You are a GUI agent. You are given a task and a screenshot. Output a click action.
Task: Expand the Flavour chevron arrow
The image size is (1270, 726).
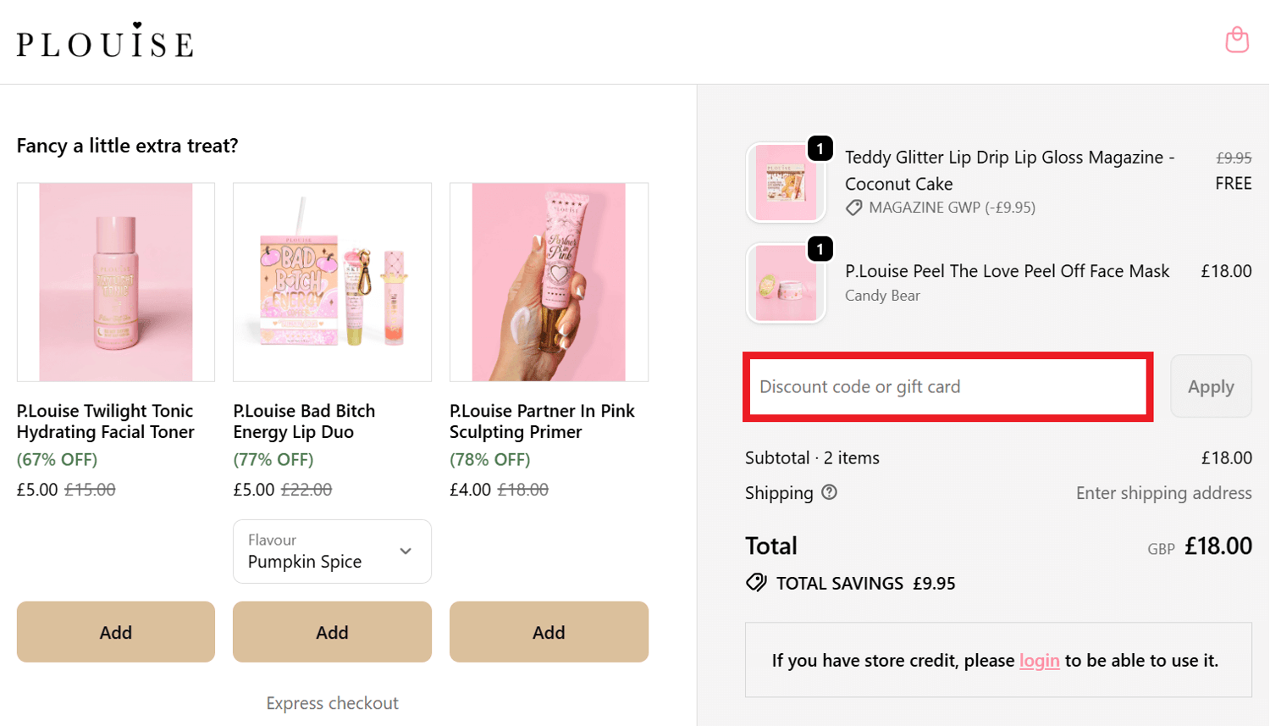click(x=405, y=551)
